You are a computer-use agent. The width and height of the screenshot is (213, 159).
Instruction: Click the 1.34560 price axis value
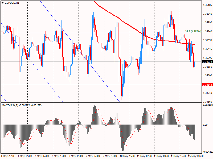click(207, 101)
